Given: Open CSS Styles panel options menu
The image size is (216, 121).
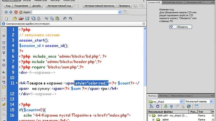Looking at the screenshot, I should click(212, 2).
